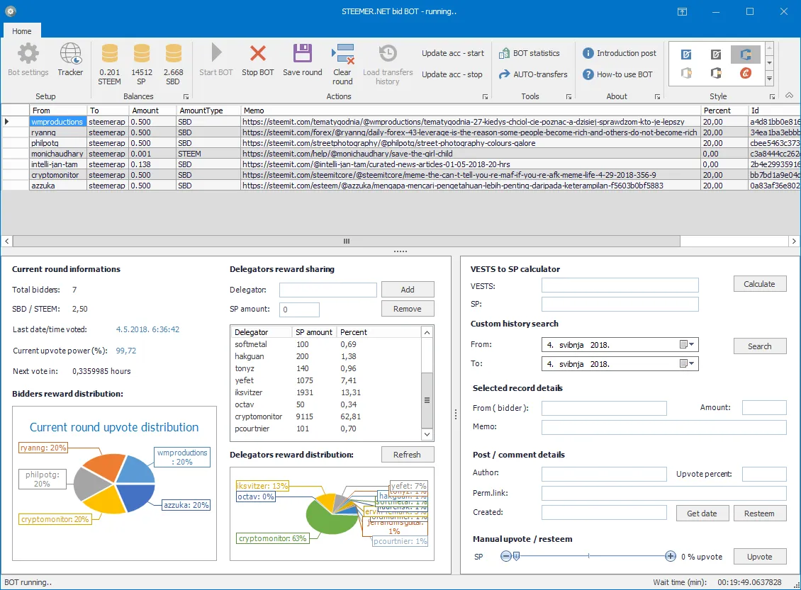
Task: Sort delegators by SP amount header
Action: pyautogui.click(x=313, y=332)
